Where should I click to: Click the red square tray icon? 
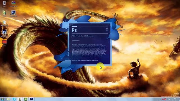coord(165,99)
